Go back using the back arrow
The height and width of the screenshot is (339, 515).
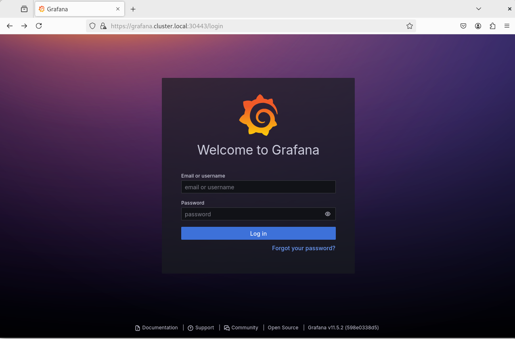point(10,26)
